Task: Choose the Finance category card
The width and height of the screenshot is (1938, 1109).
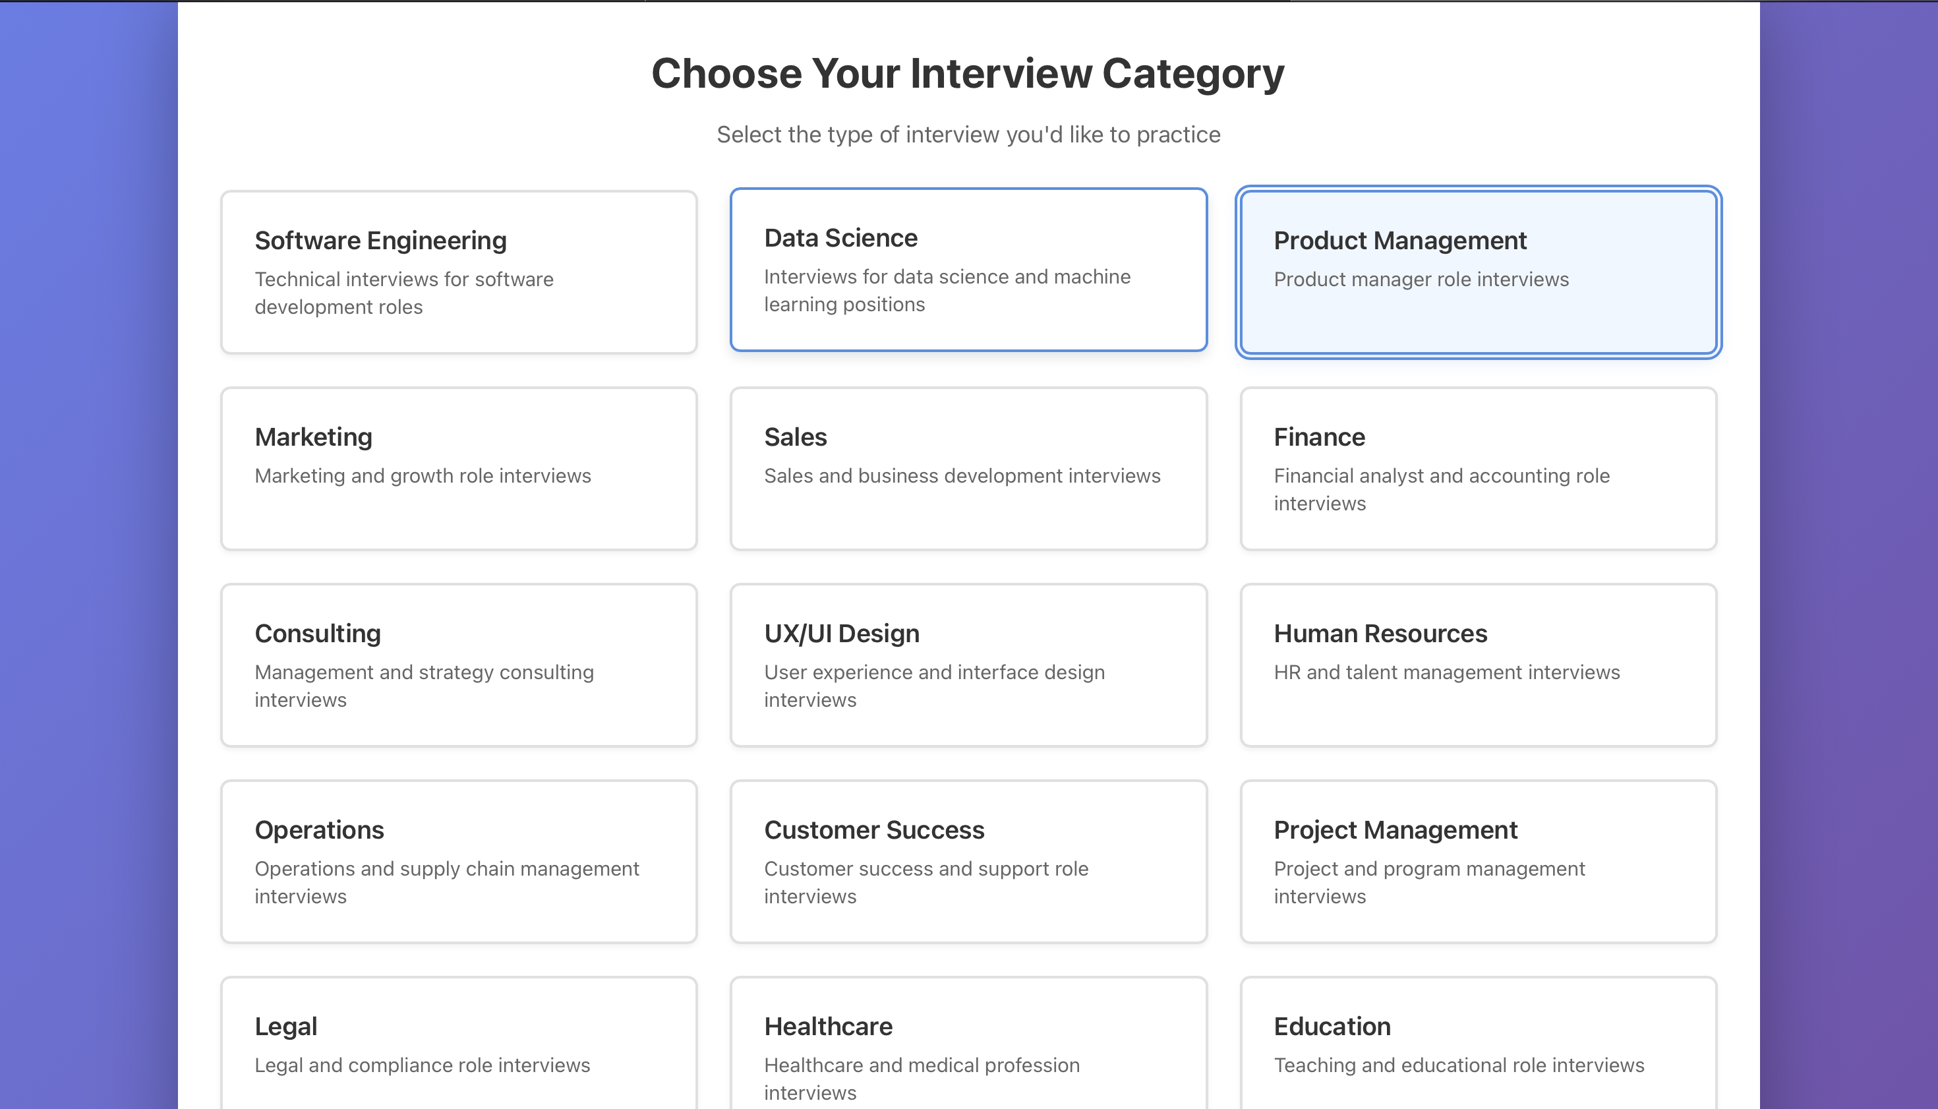Action: point(1477,468)
